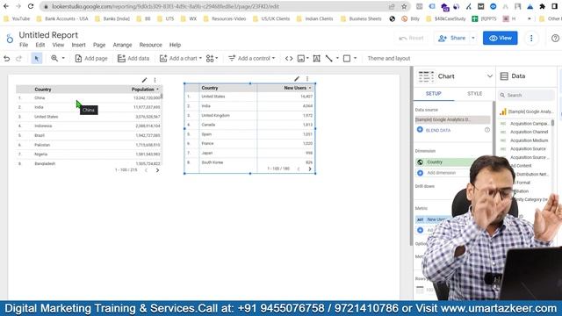Click Add data in the toolbar

133,59
